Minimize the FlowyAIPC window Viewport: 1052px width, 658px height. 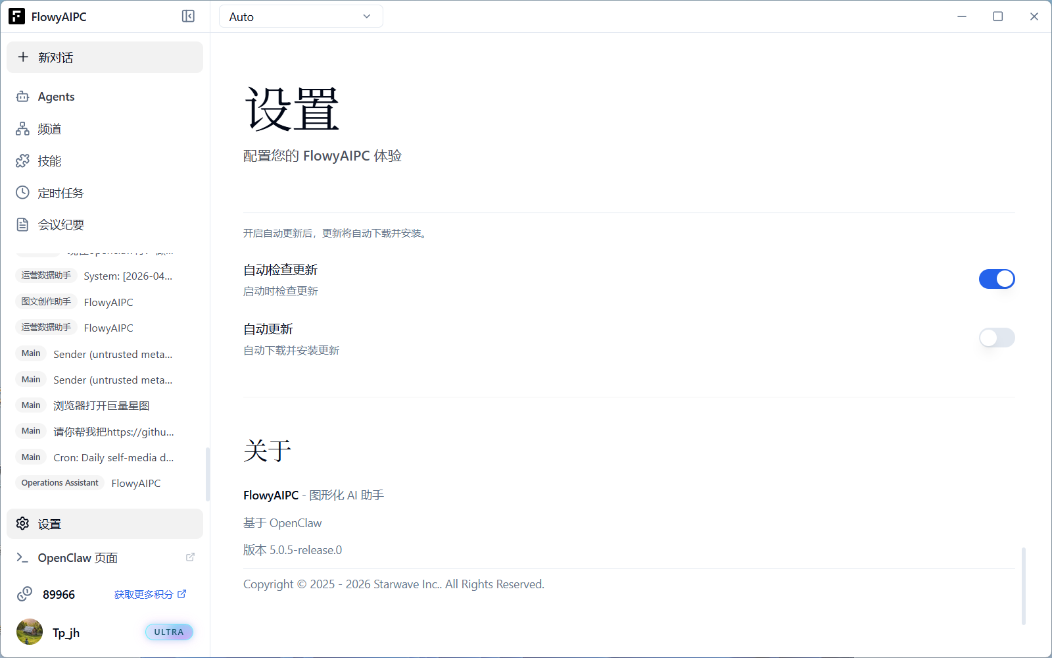[x=962, y=16]
